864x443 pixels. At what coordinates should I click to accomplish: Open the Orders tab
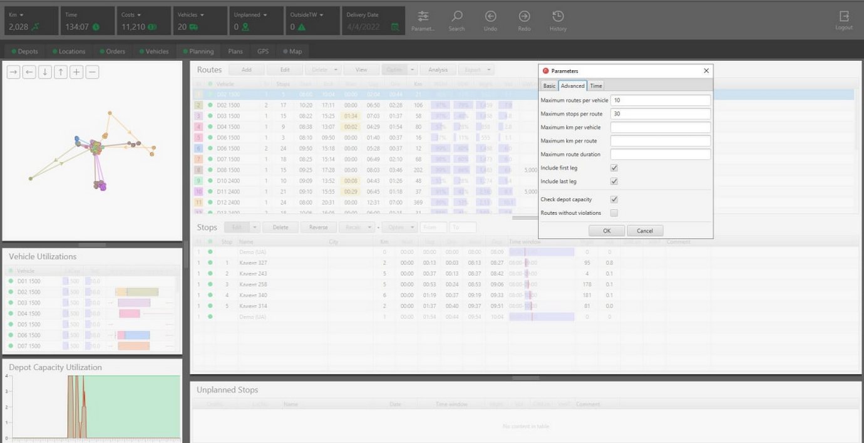click(x=112, y=51)
